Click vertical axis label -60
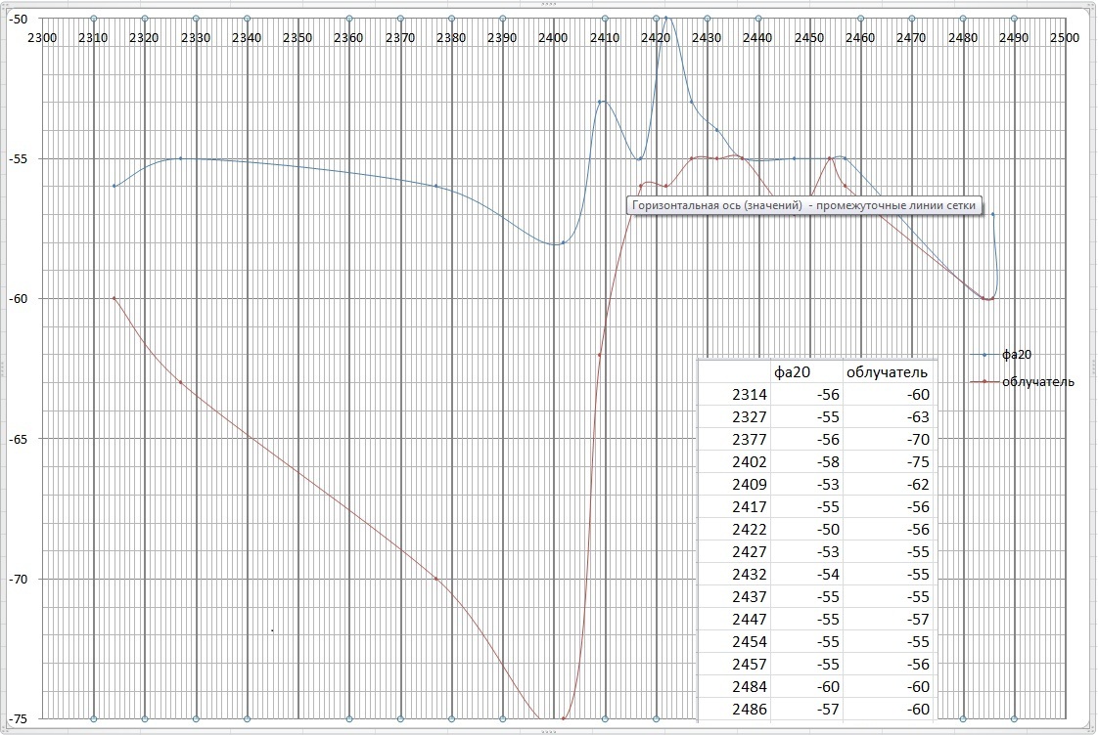1098x735 pixels. pyautogui.click(x=18, y=299)
